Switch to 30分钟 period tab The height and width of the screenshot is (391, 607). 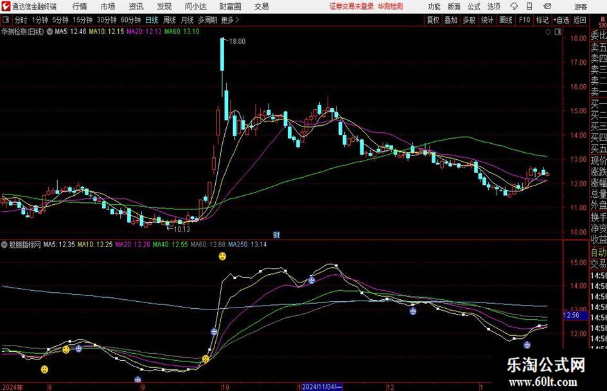[x=107, y=20]
